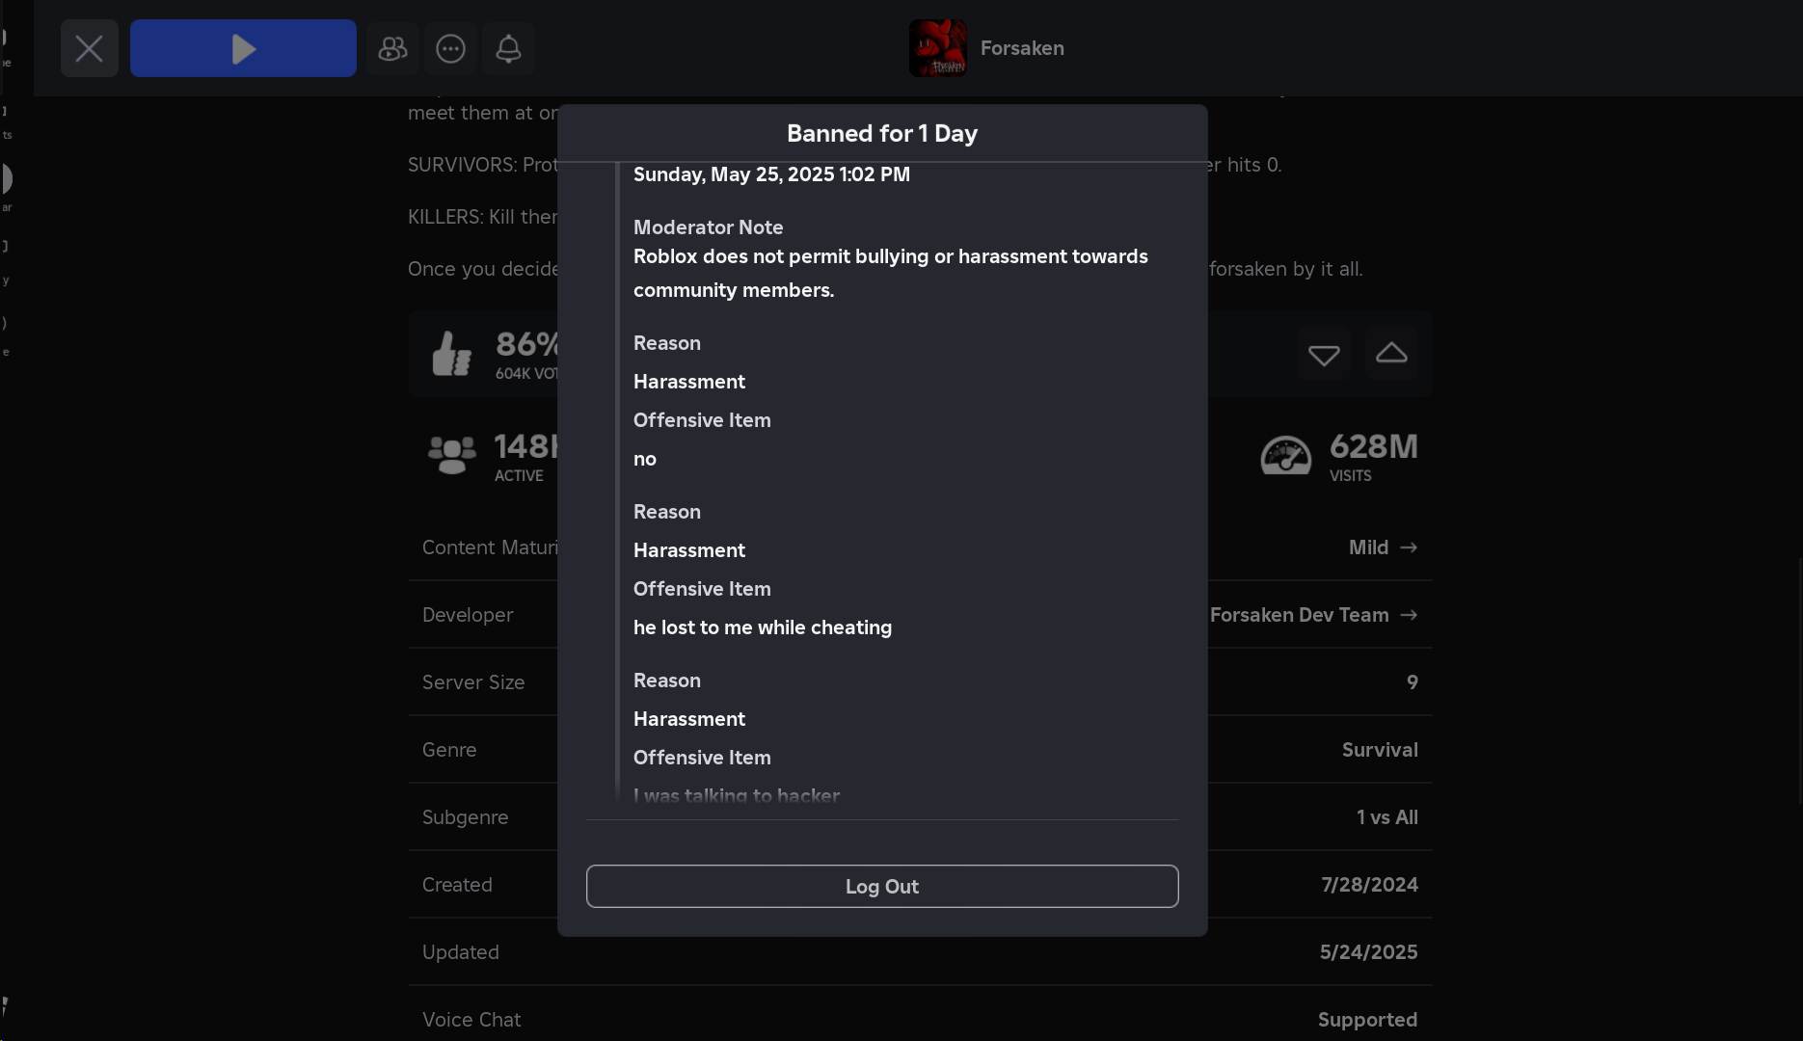Click the Forsaken title text
This screenshot has width=1803, height=1041.
tap(1022, 48)
